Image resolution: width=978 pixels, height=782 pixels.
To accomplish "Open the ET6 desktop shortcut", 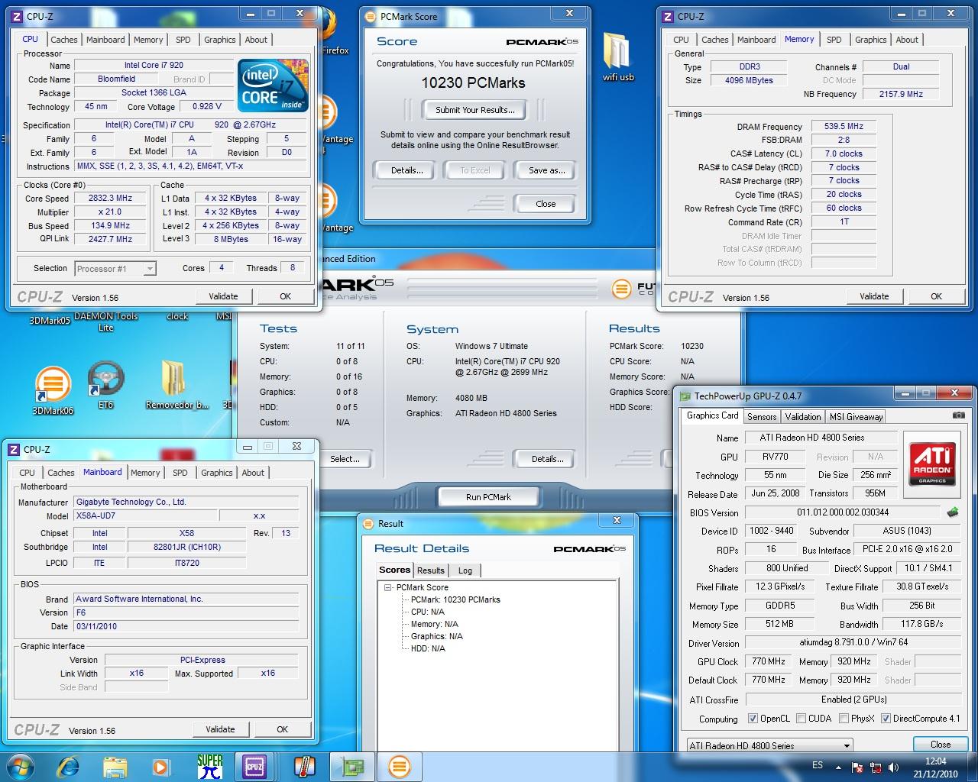I will (105, 386).
